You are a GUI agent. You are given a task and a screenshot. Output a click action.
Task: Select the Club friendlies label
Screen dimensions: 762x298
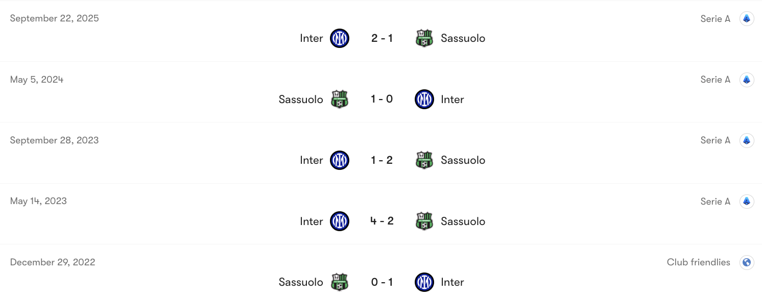click(698, 262)
